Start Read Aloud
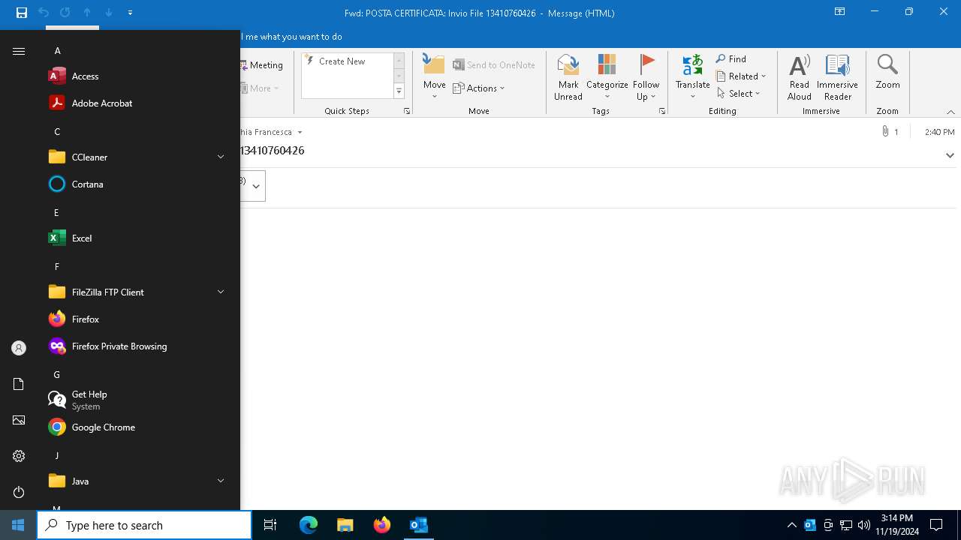This screenshot has height=540, width=961. (x=799, y=77)
